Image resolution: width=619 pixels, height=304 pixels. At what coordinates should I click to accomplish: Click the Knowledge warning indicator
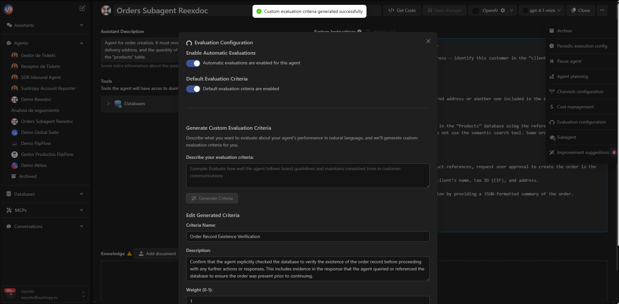coord(129,254)
